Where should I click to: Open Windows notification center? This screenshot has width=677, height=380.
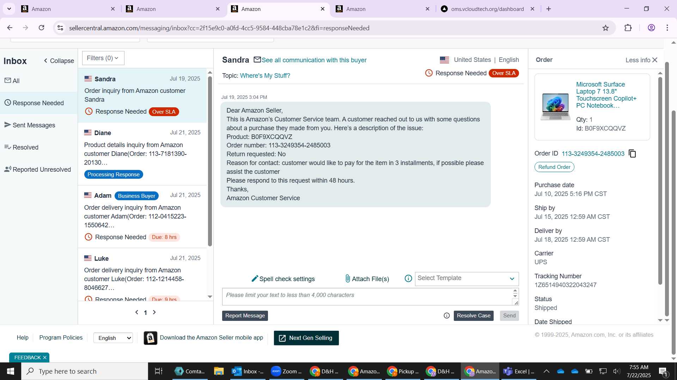click(663, 371)
